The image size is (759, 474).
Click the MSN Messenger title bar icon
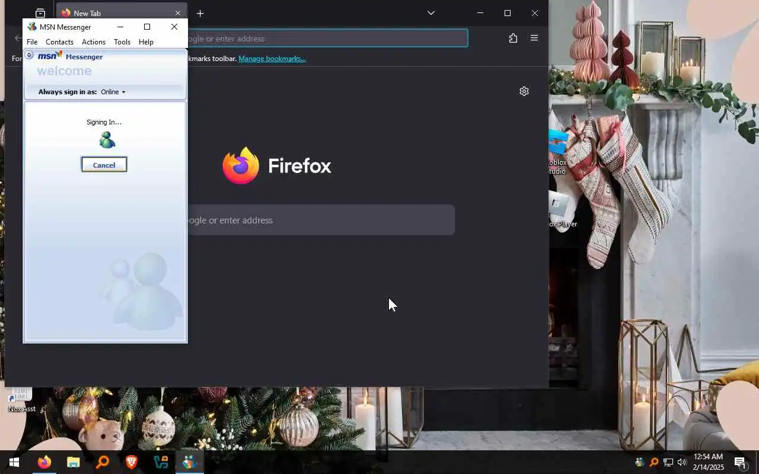click(x=32, y=27)
